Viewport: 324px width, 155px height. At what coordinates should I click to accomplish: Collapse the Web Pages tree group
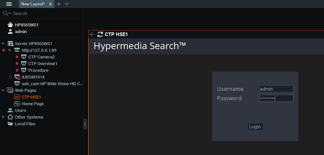point(3,90)
